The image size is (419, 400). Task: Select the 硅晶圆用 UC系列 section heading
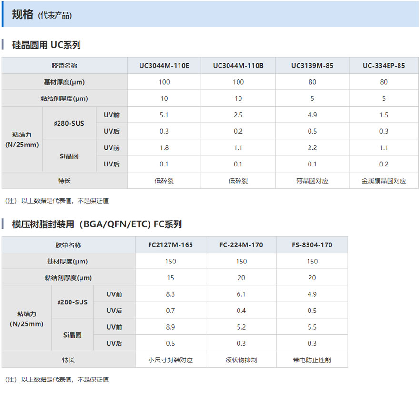click(x=47, y=45)
